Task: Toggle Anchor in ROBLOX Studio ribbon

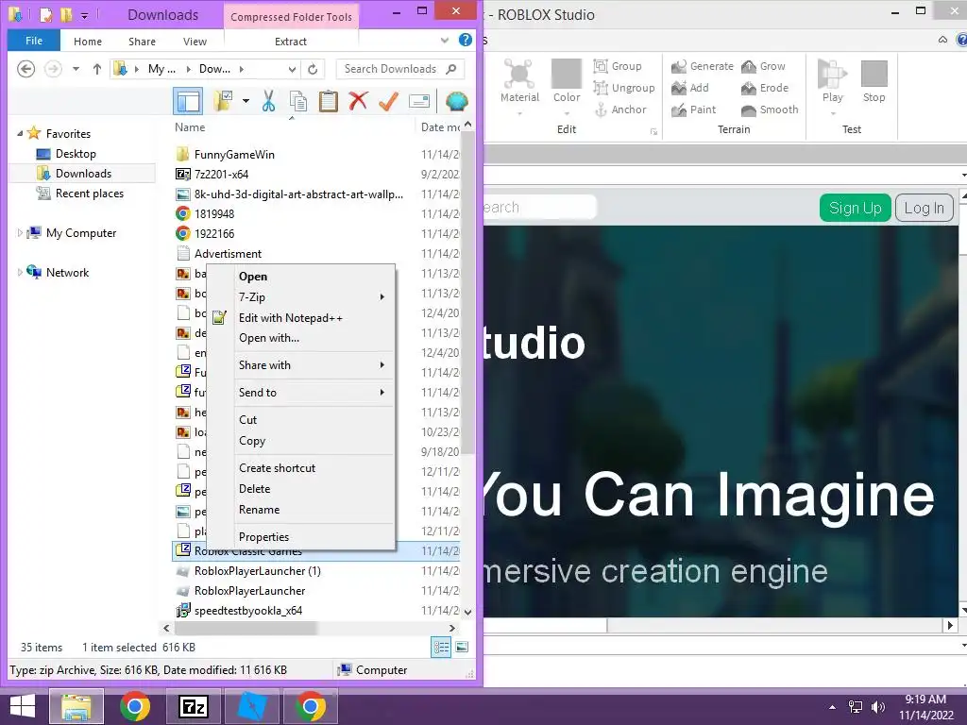Action: (620, 110)
